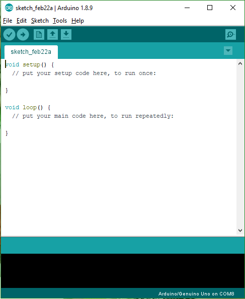This screenshot has height=299, width=245.
Task: Maximize the Arduino window
Action: [210, 8]
